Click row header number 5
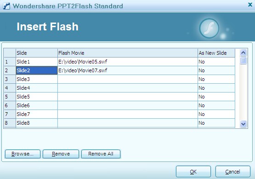The height and width of the screenshot is (179, 255). point(10,97)
